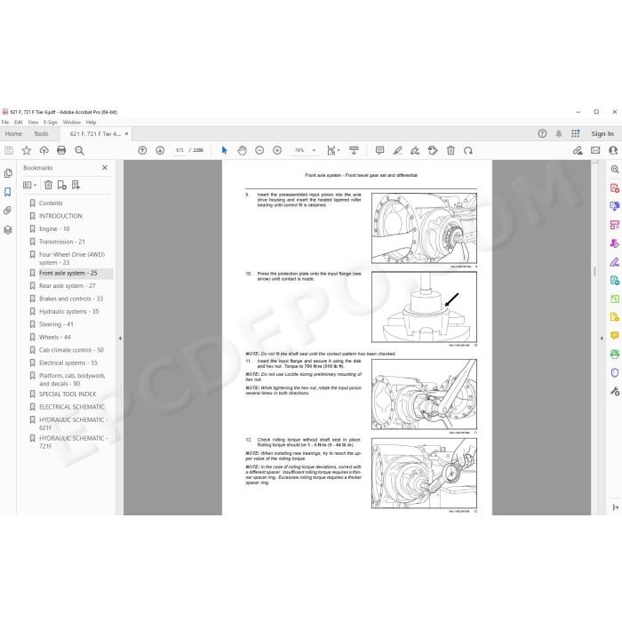622x622 pixels.
Task: Click the page number input field
Action: (x=179, y=150)
